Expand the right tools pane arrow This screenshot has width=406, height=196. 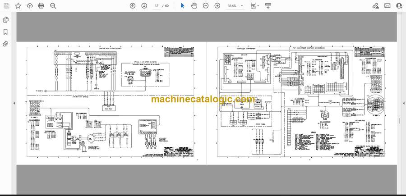(x=404, y=103)
